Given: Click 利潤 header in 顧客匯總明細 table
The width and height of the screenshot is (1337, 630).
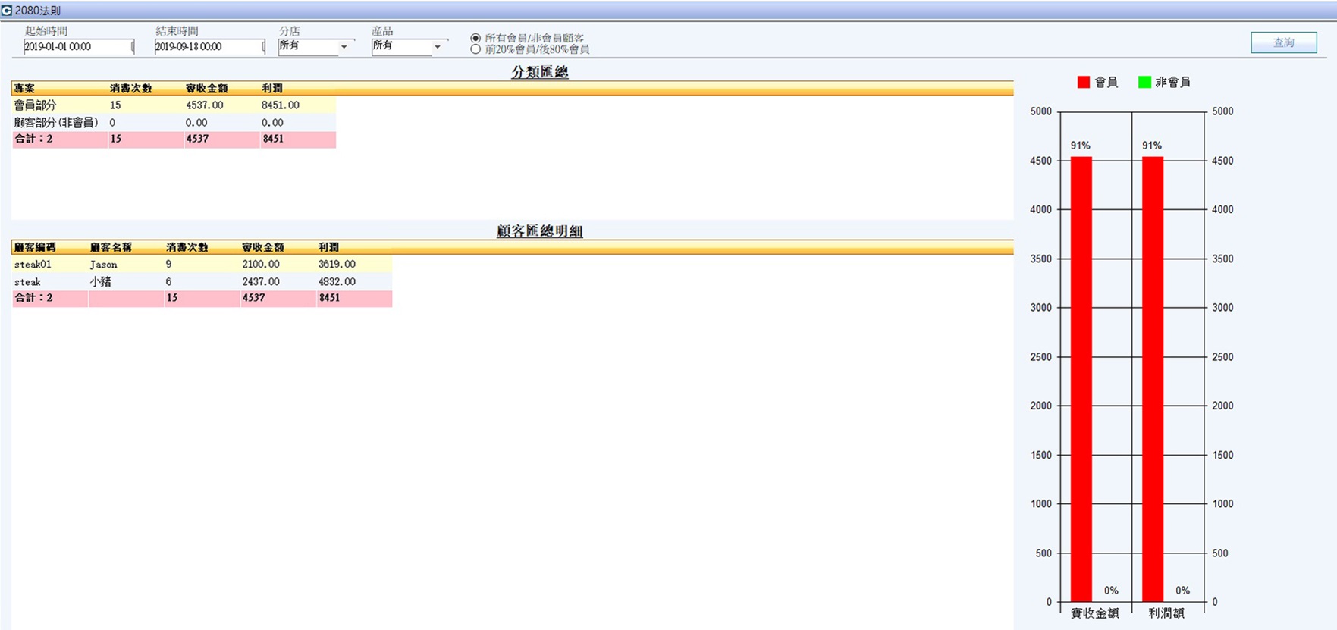Looking at the screenshot, I should (x=329, y=248).
